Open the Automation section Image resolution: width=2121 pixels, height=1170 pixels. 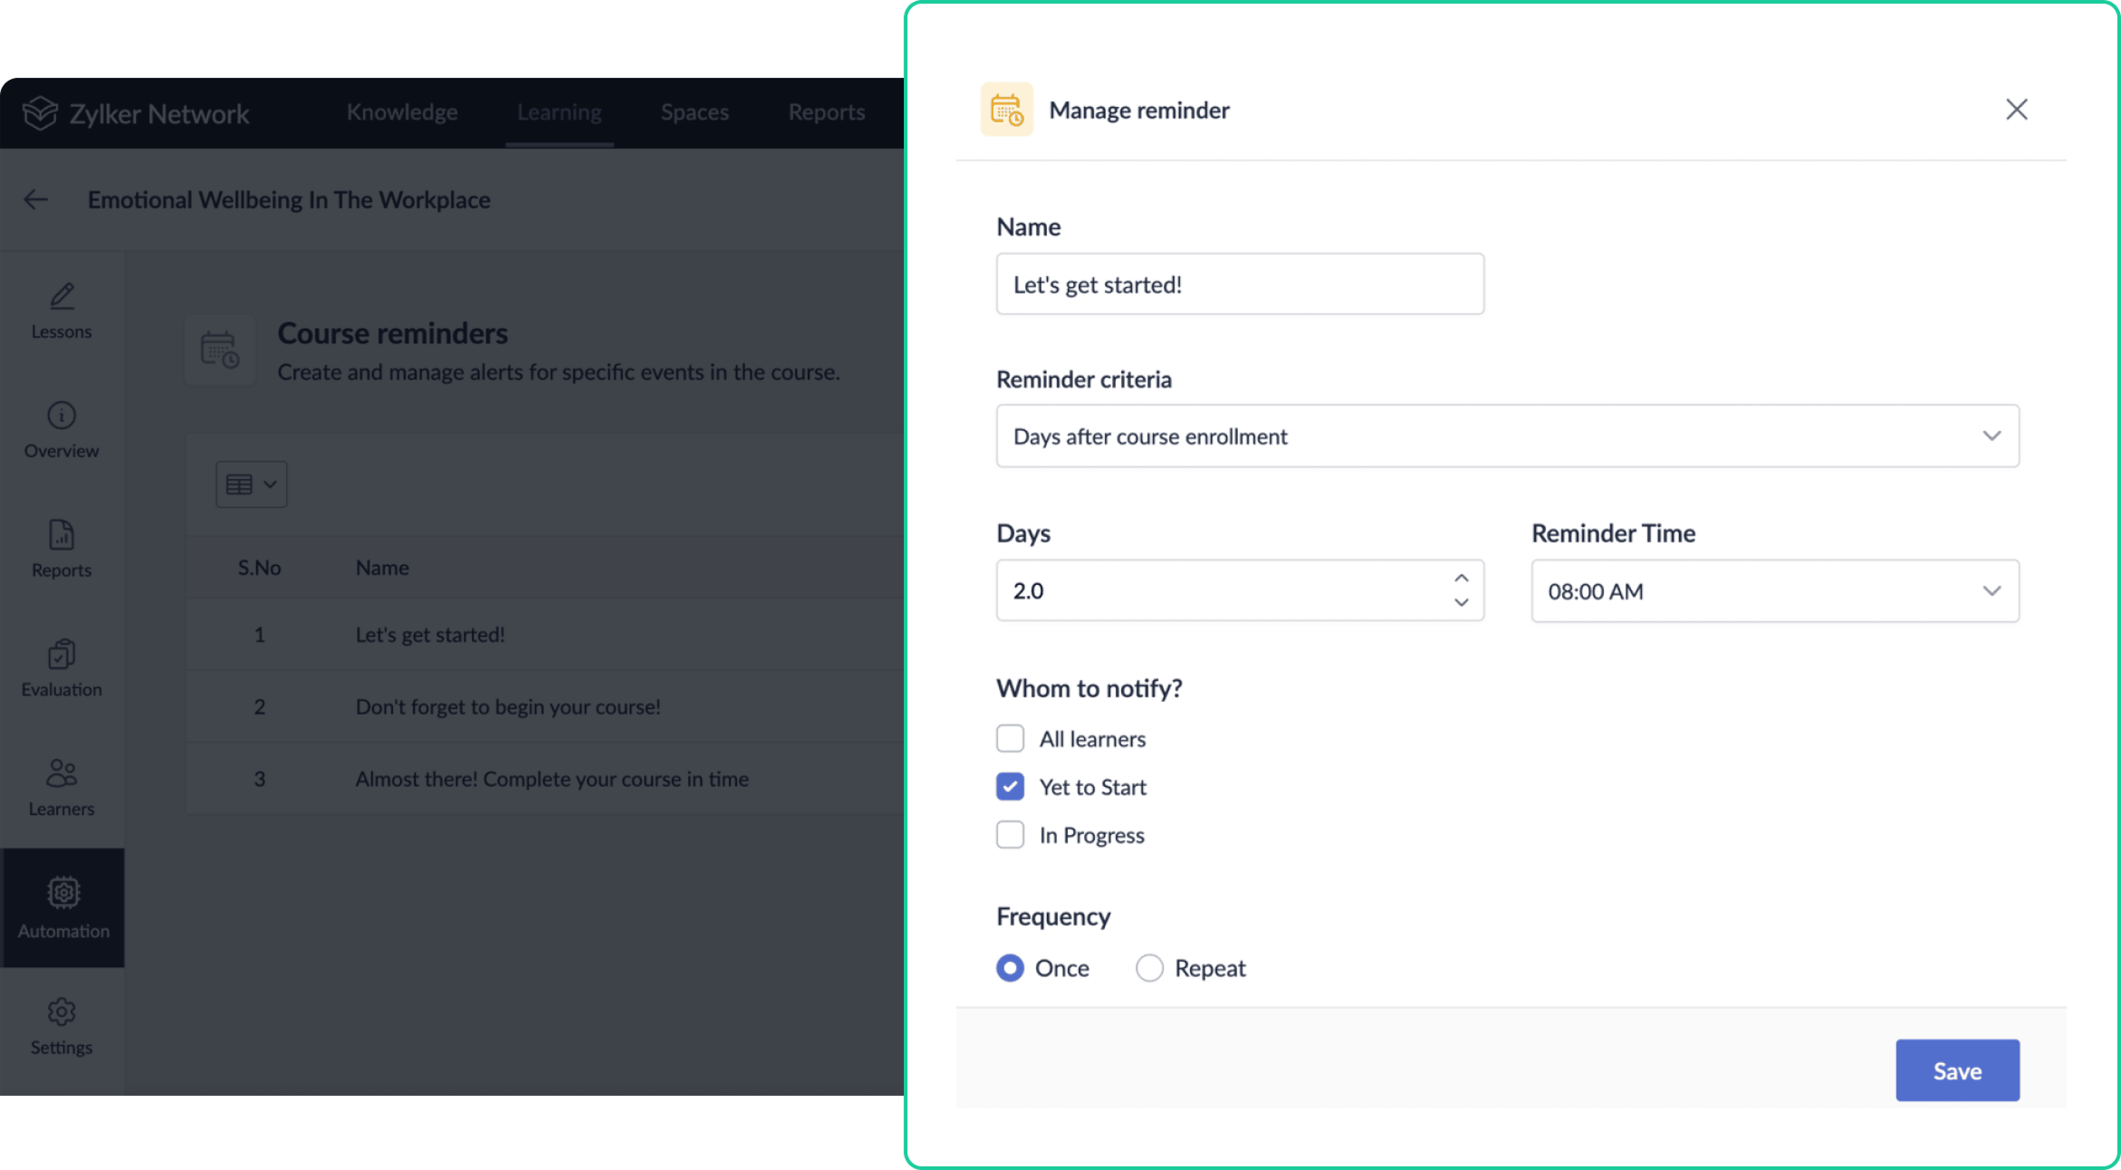(62, 906)
